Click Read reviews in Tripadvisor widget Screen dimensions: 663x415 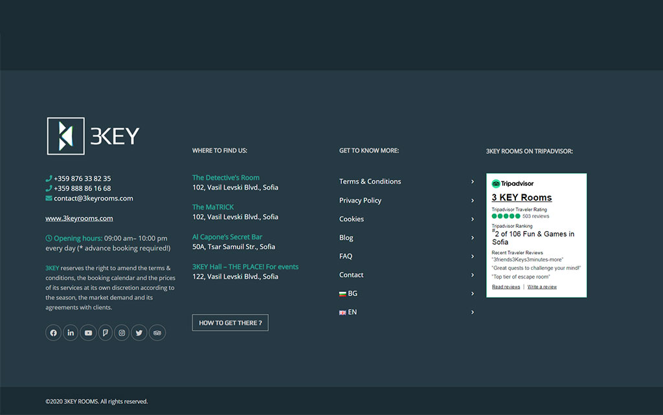506,286
